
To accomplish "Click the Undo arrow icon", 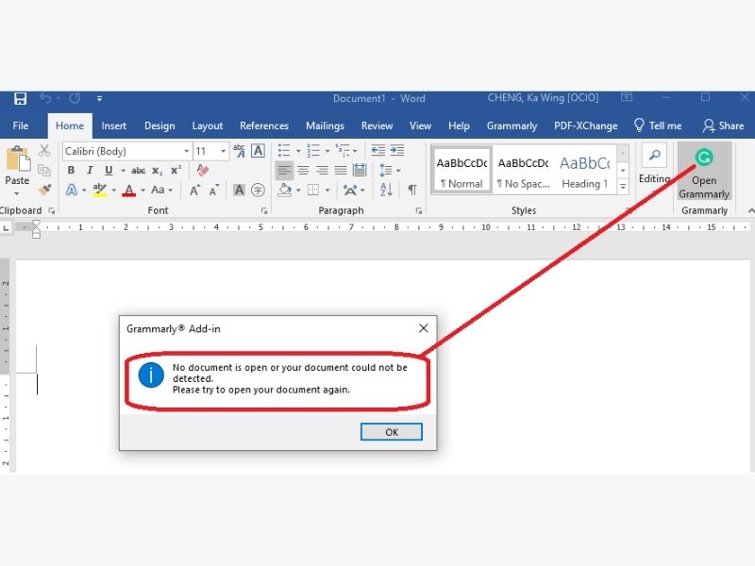I will 45,98.
